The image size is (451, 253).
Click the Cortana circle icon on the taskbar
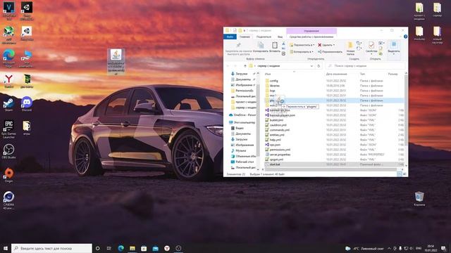tap(97, 248)
